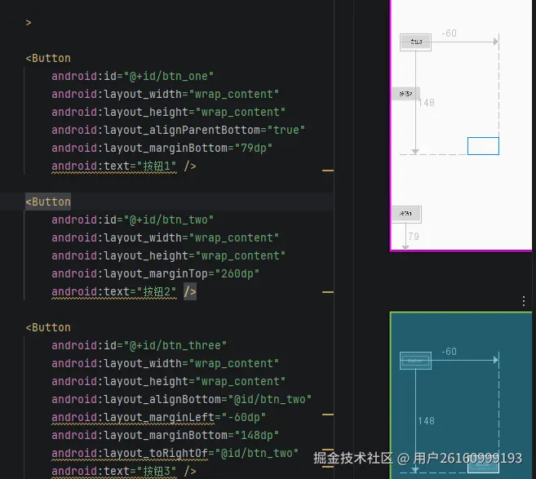This screenshot has width=536, height=479.
Task: Click the 79 margin label in design preview
Action: [x=414, y=237]
